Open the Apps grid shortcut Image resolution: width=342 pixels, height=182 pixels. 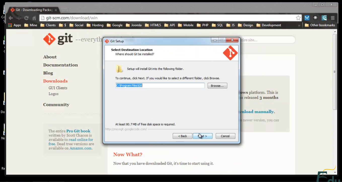click(x=15, y=25)
